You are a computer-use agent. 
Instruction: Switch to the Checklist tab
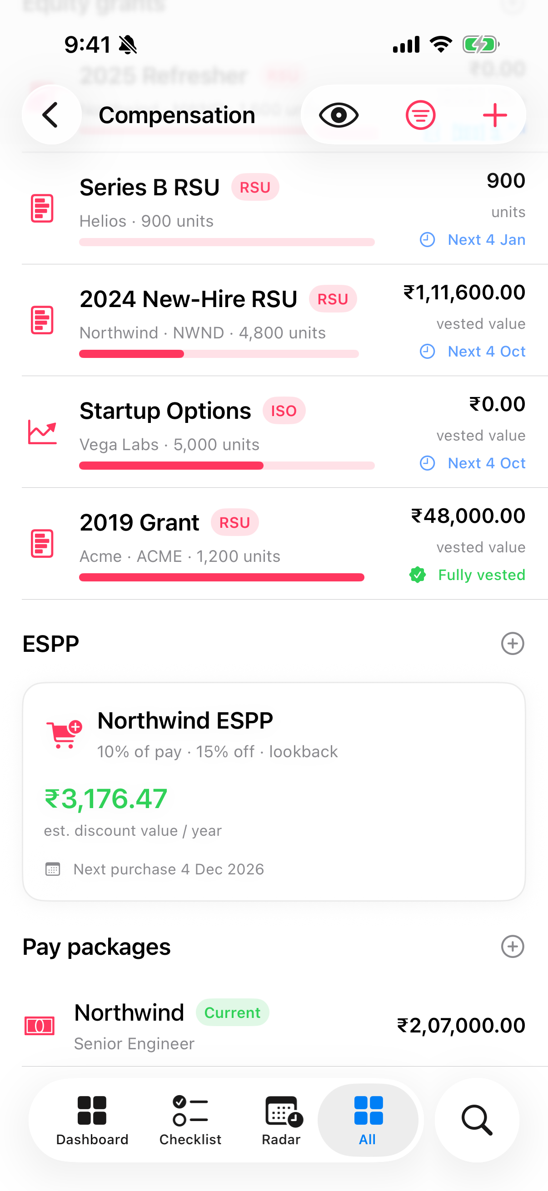pos(190,1120)
